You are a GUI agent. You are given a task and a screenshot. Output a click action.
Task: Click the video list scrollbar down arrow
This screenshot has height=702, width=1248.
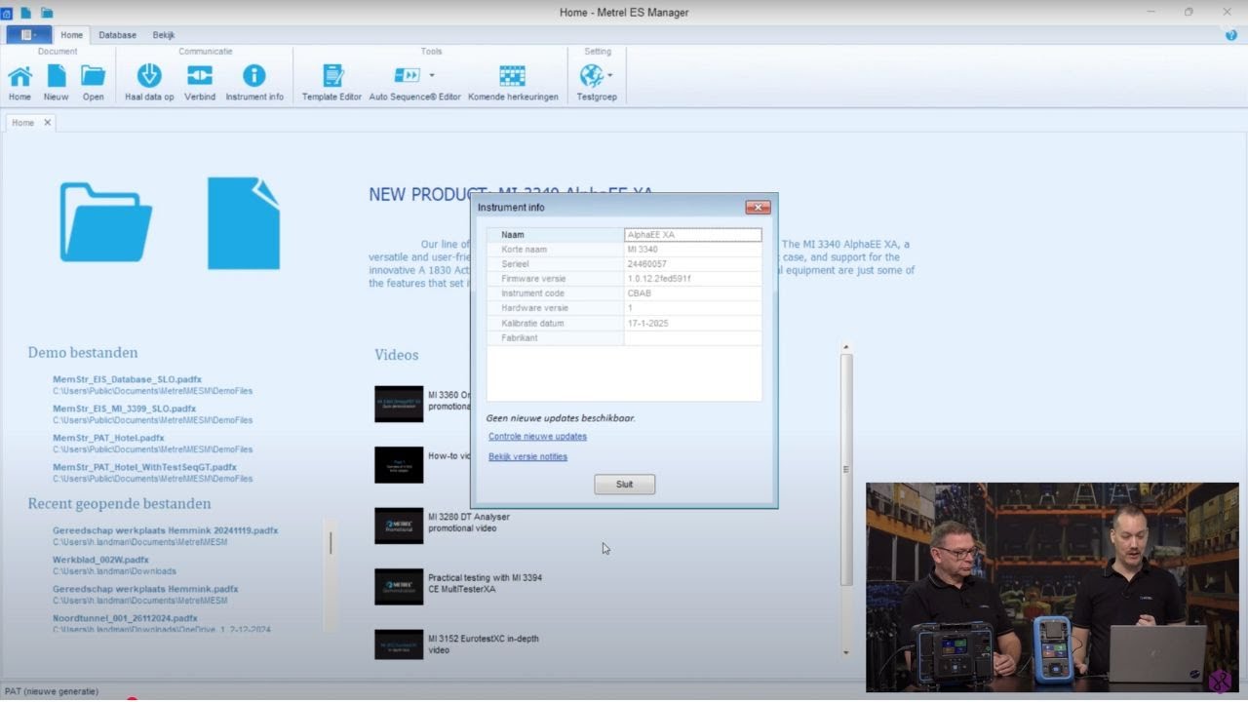(846, 652)
